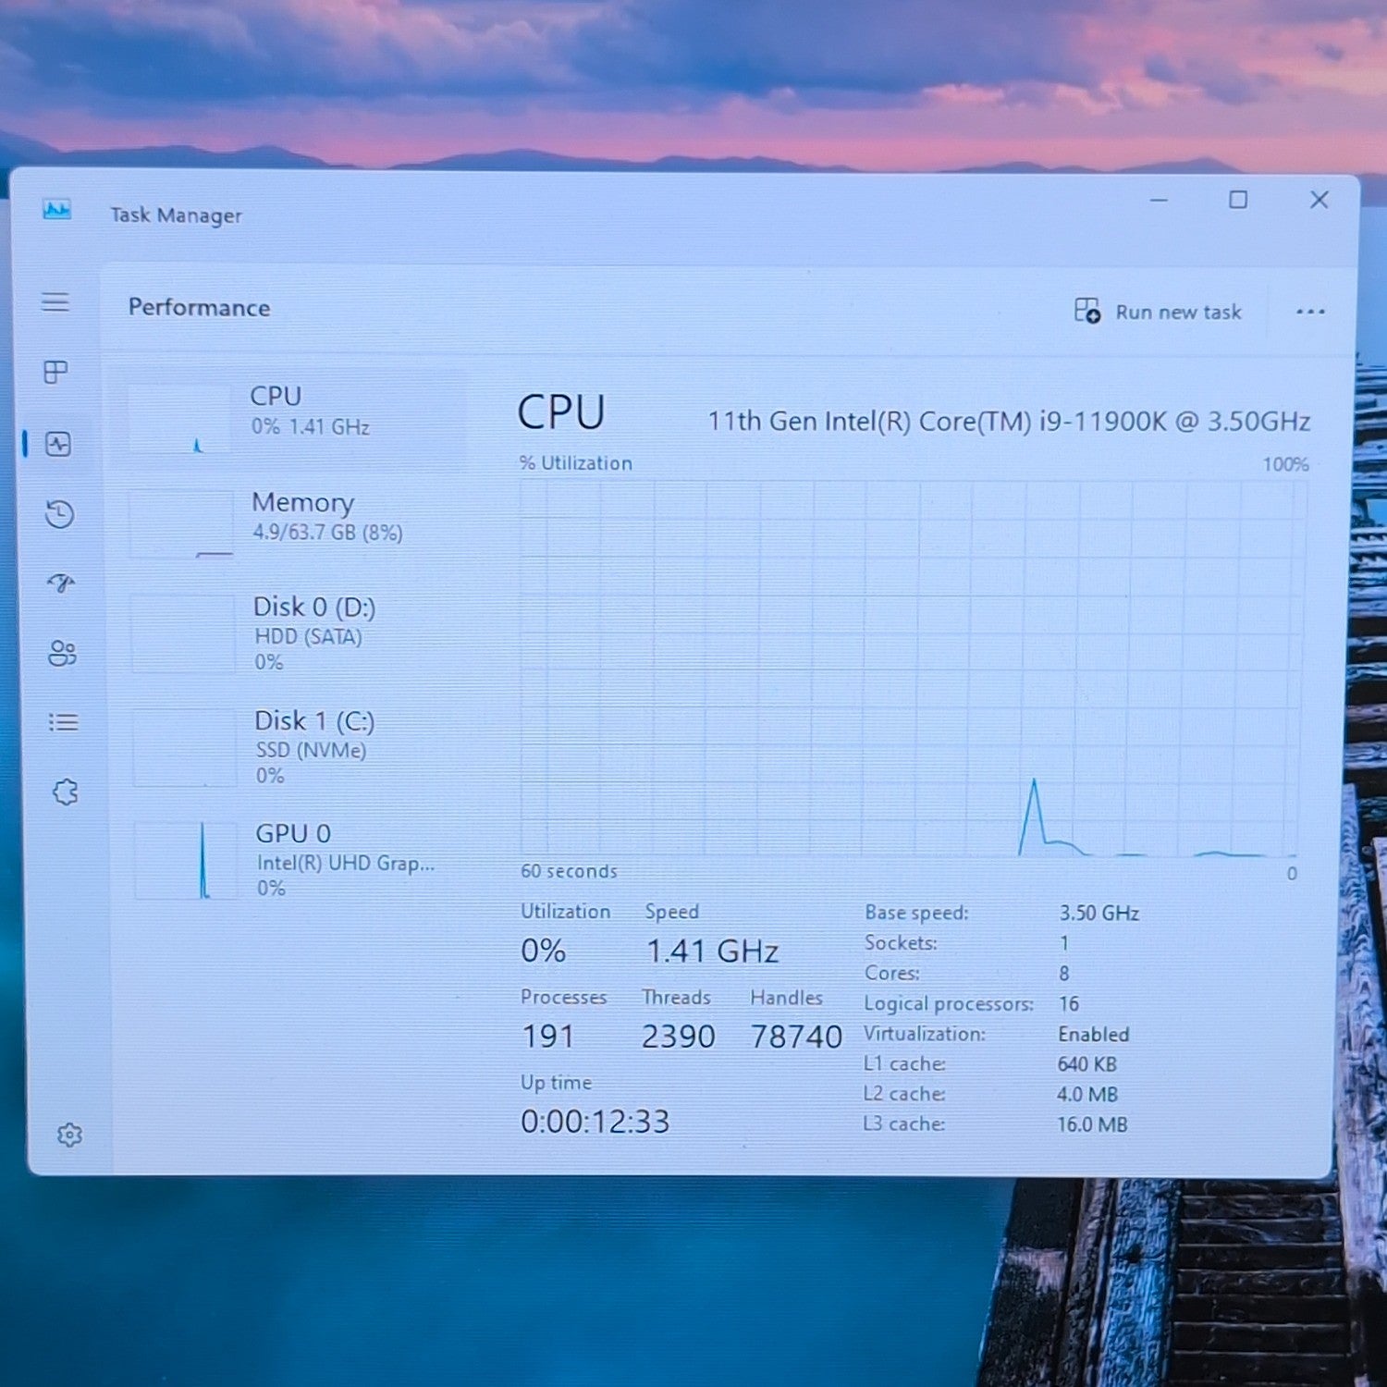This screenshot has width=1387, height=1387.
Task: Open the App history page icon
Action: tap(60, 514)
